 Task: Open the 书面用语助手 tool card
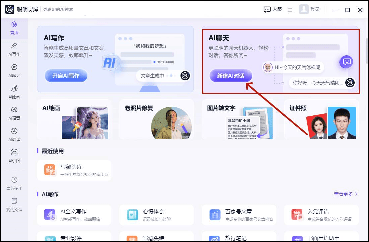322,236
